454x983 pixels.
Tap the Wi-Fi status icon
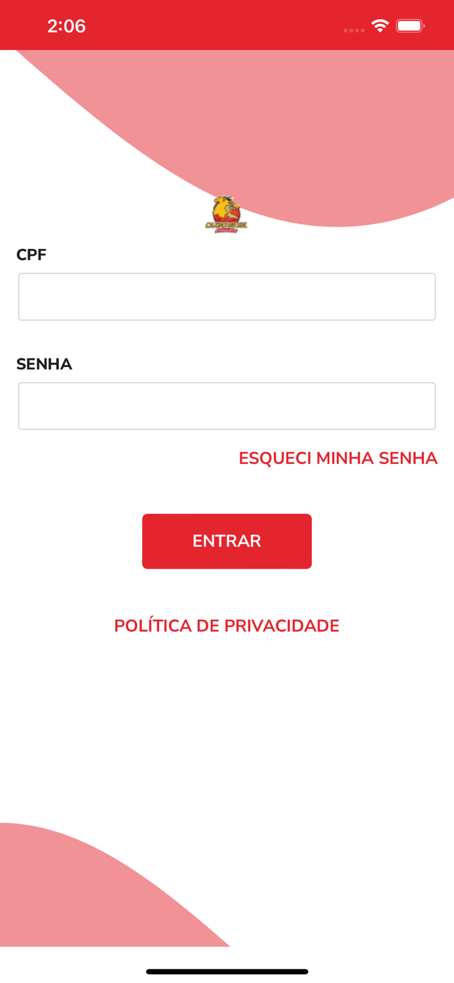pyautogui.click(x=381, y=24)
